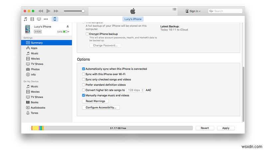
Task: Enable Sync with this iPhone over Wi-Fi
Action: [83, 74]
